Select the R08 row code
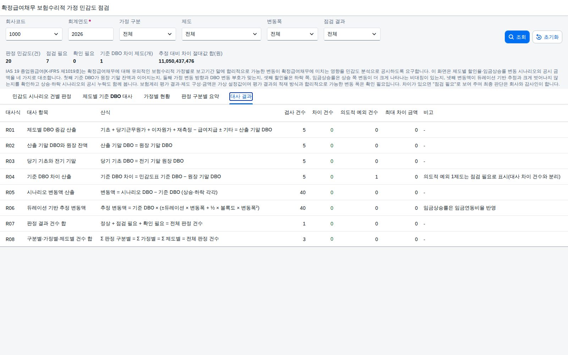This screenshot has height=355, width=568. [x=10, y=239]
